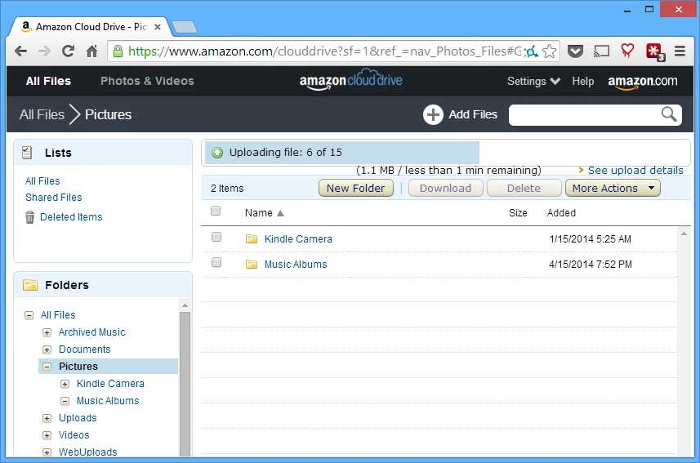Click the amazon.com logo link
The height and width of the screenshot is (463, 700).
[642, 82]
